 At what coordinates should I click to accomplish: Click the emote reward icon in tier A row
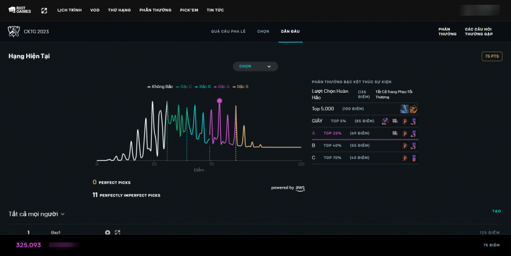395,133
